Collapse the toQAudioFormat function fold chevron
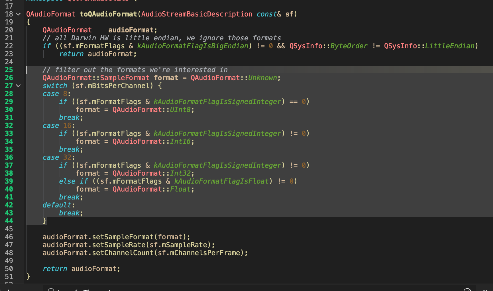Viewport: 493px width, 291px height. coord(19,14)
